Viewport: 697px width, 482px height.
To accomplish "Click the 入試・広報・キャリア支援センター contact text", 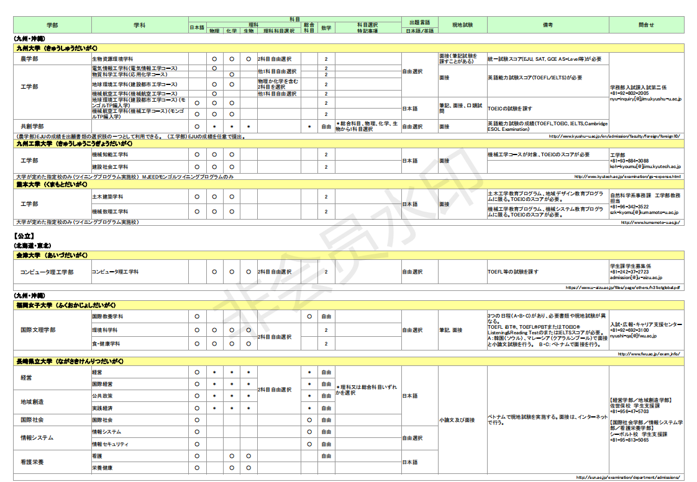I will (x=646, y=324).
